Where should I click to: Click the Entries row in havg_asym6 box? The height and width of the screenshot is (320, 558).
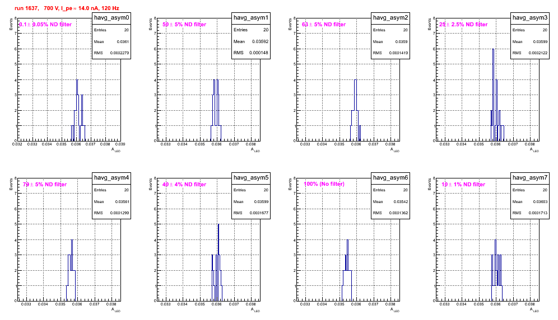[390, 190]
